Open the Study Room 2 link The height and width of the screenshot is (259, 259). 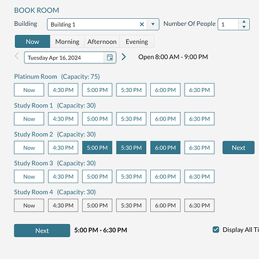tap(34, 134)
